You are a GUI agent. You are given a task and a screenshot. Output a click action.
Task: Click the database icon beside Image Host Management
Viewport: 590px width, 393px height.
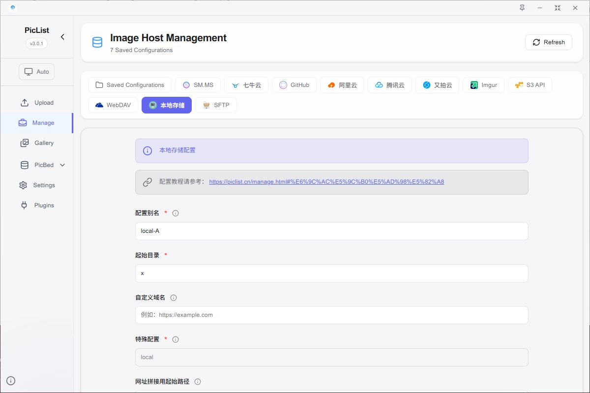click(97, 42)
